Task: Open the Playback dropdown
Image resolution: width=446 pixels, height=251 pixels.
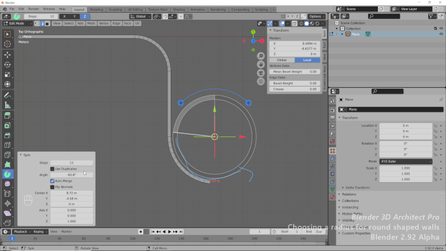Action: tap(22, 232)
